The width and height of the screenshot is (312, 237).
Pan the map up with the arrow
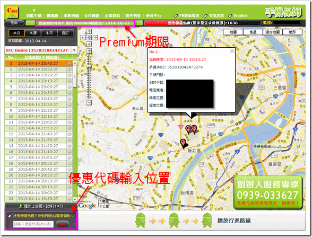(x=89, y=31)
